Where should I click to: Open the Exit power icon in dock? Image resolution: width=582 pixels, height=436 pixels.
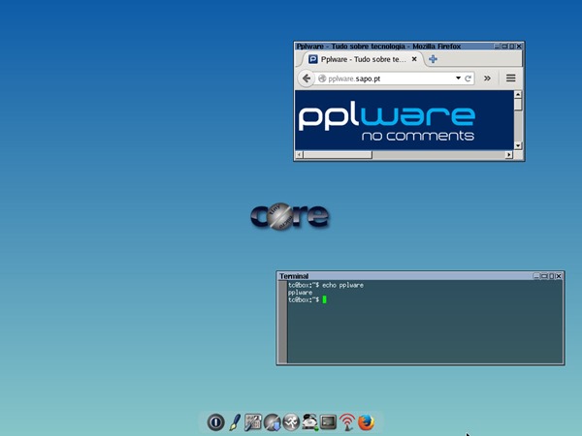[x=215, y=421]
